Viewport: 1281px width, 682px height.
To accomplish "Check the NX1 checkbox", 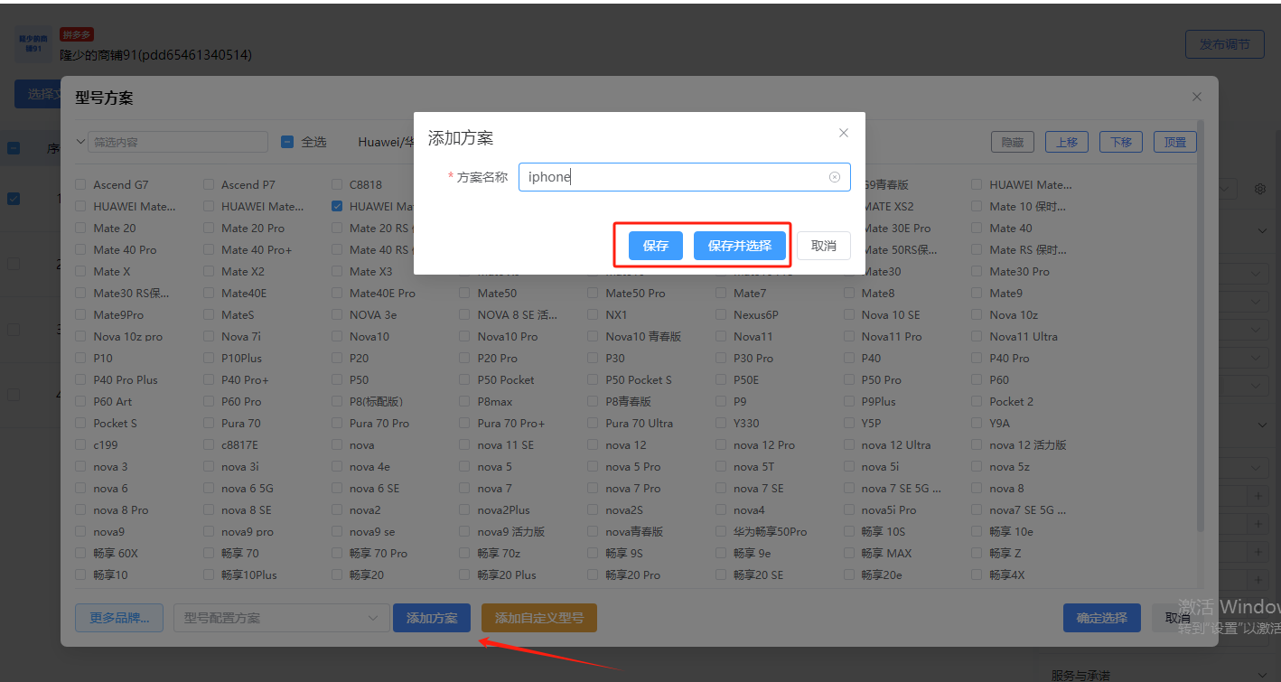I will point(594,315).
